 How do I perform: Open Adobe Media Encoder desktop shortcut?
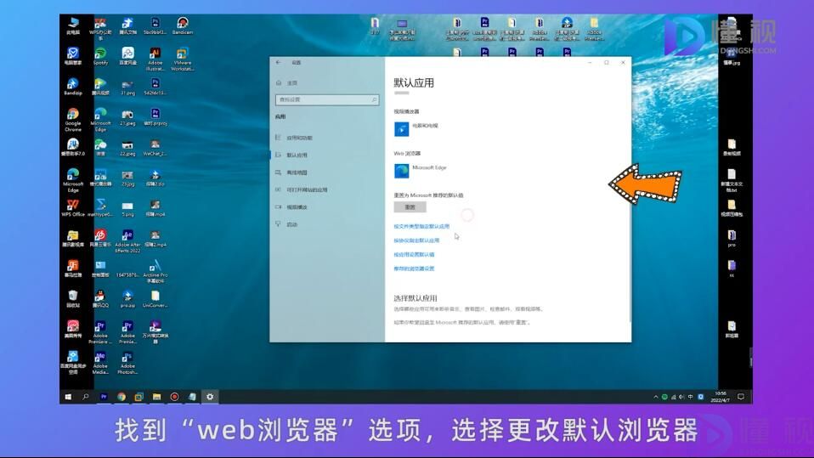(100, 363)
